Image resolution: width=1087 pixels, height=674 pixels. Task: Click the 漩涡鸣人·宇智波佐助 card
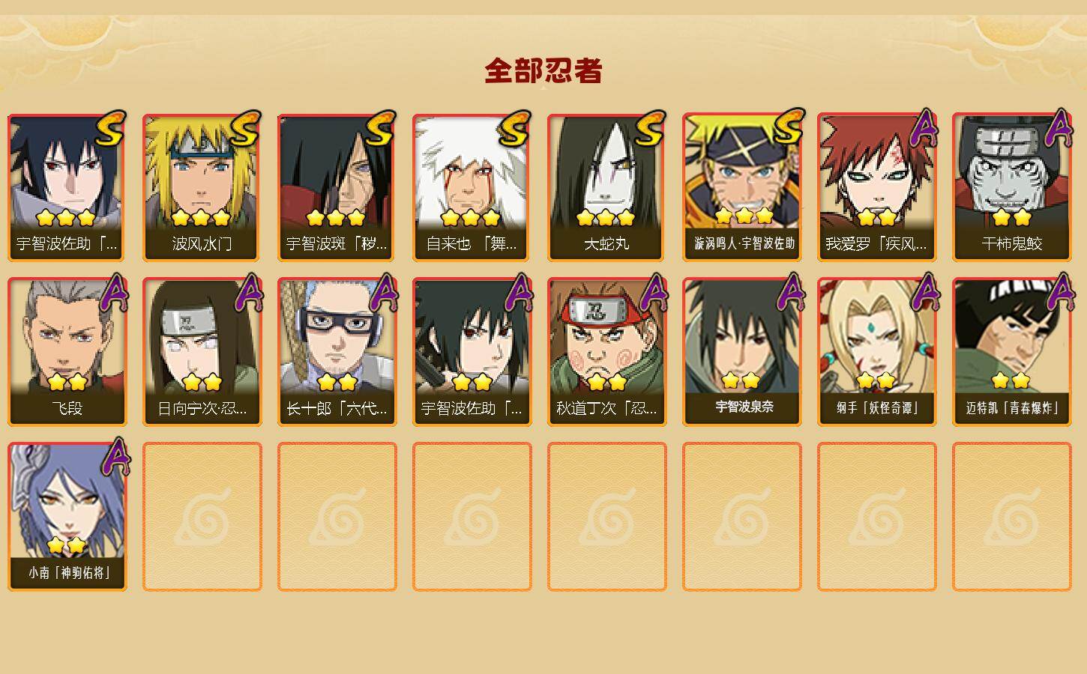click(741, 188)
